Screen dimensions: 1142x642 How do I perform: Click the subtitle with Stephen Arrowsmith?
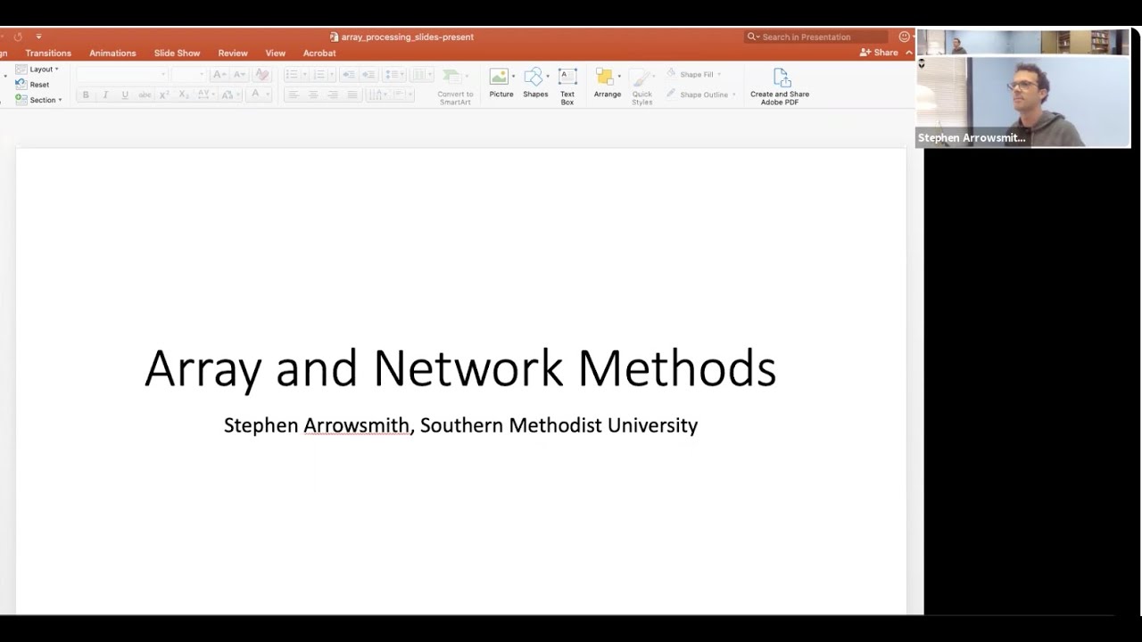pos(460,425)
